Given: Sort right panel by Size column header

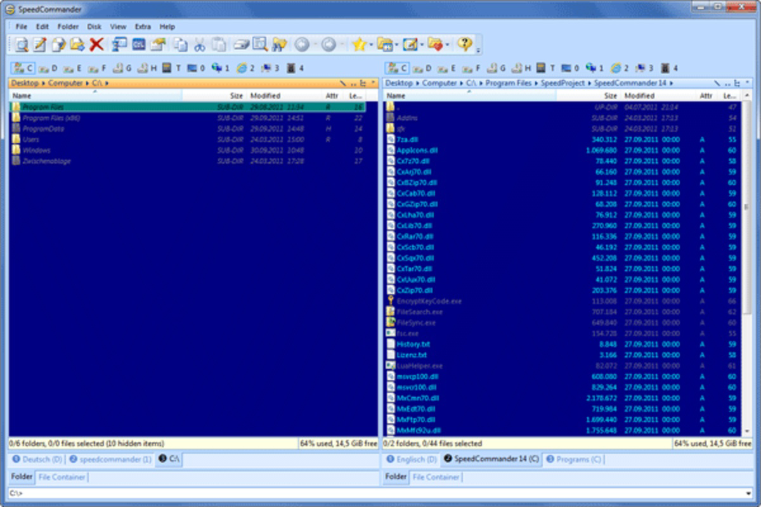Looking at the screenshot, I should tap(587, 96).
